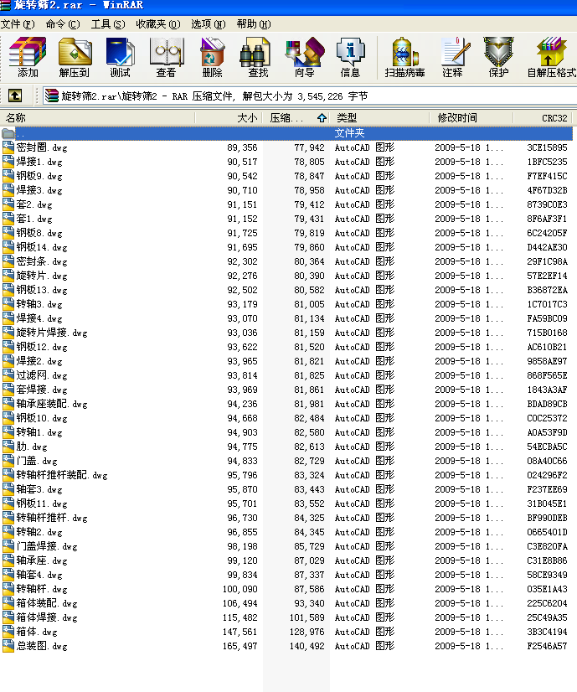The height and width of the screenshot is (692, 577).
Task: Launch the 向导 (Wizard) tool
Action: 304,57
